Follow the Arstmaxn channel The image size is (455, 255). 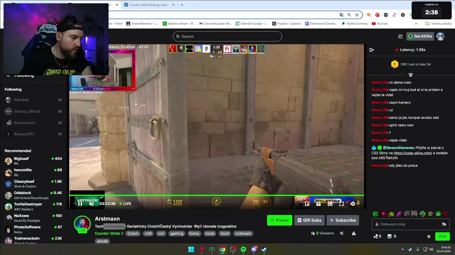click(x=279, y=220)
